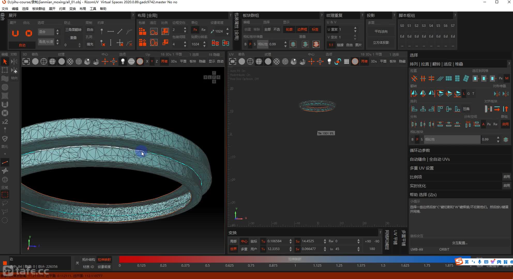Image resolution: width=513 pixels, height=279 pixels.
Task: Click the orange U unfold icon
Action: (x=15, y=33)
